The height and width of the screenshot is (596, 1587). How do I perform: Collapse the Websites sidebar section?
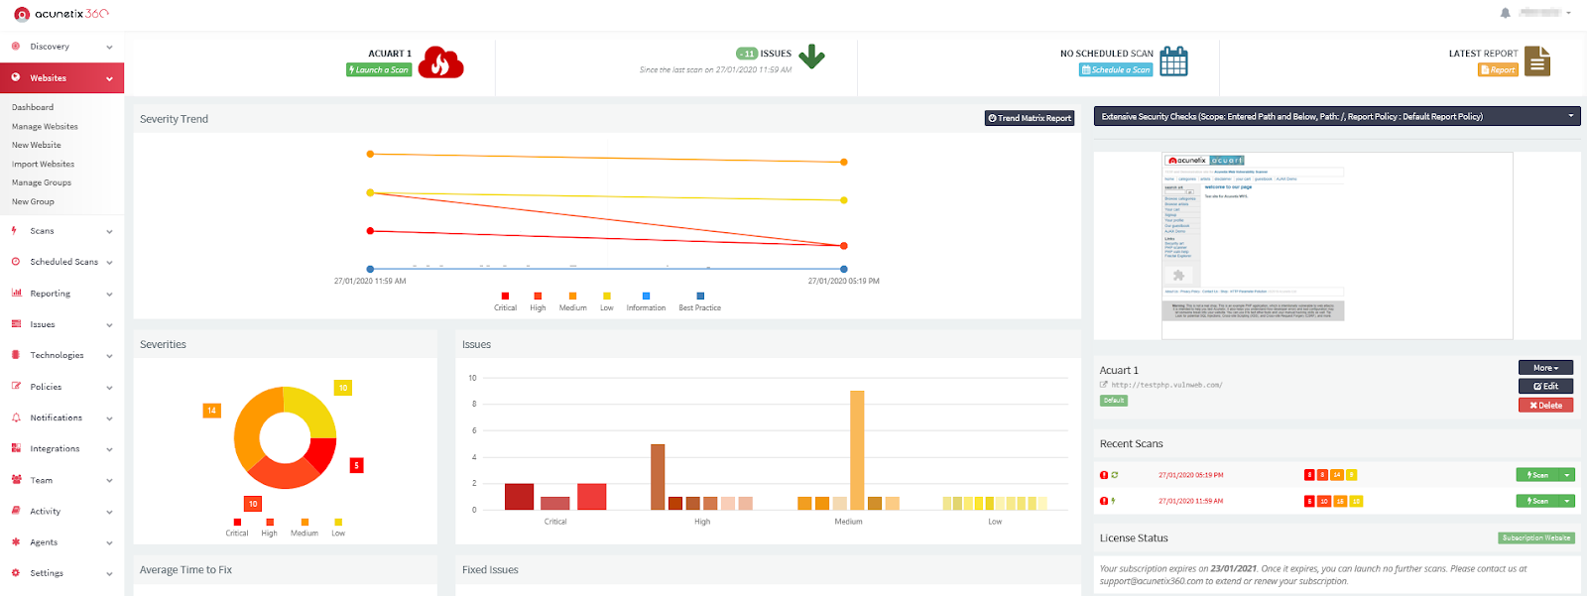click(x=109, y=78)
